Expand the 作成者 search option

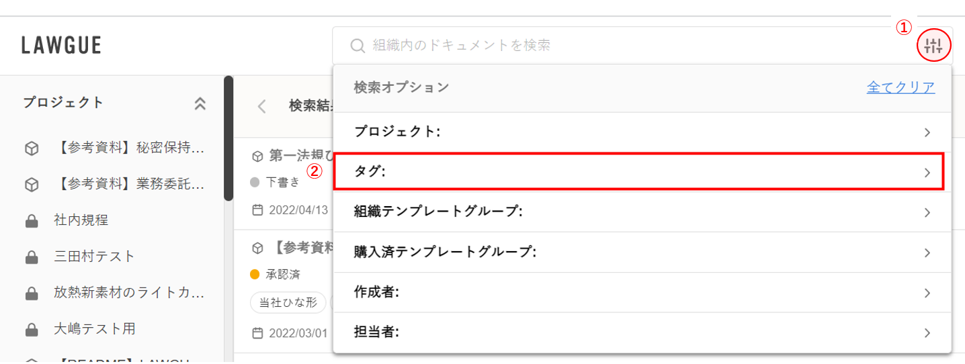point(642,293)
